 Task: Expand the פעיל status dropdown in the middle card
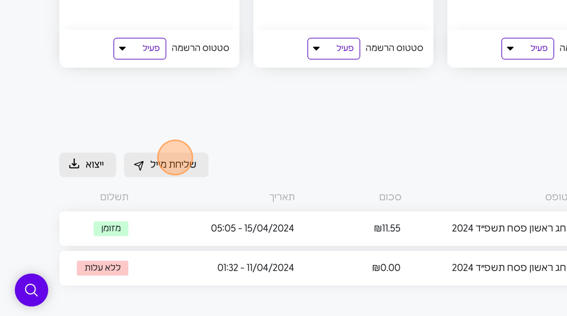334,48
